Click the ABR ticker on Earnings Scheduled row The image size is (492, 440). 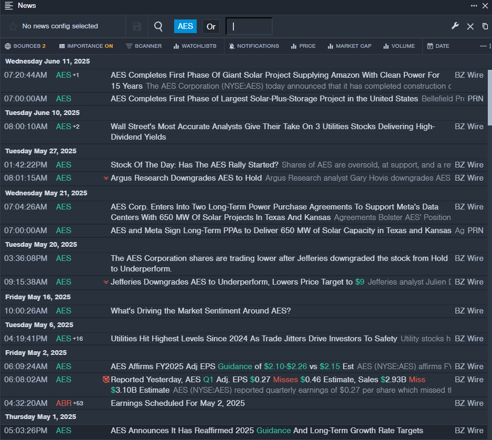[63, 403]
